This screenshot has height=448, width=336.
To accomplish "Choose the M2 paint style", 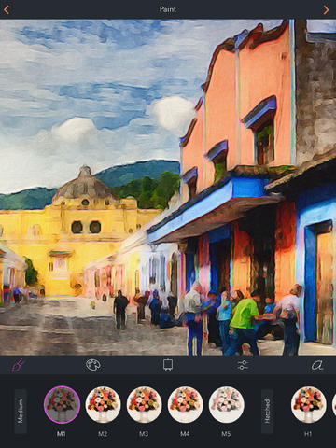I will coord(103,404).
